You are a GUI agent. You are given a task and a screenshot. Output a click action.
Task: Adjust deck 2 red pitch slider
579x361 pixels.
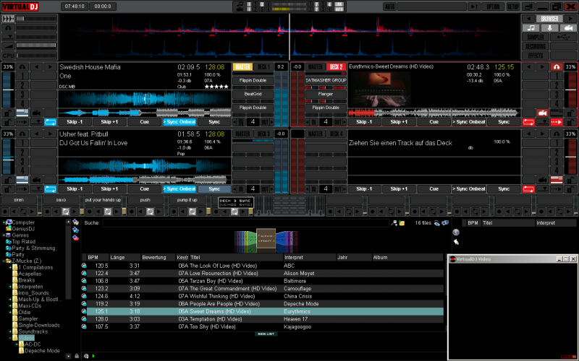coord(570,90)
